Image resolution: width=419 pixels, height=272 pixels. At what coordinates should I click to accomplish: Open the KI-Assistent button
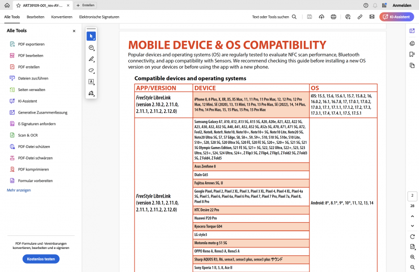point(396,17)
